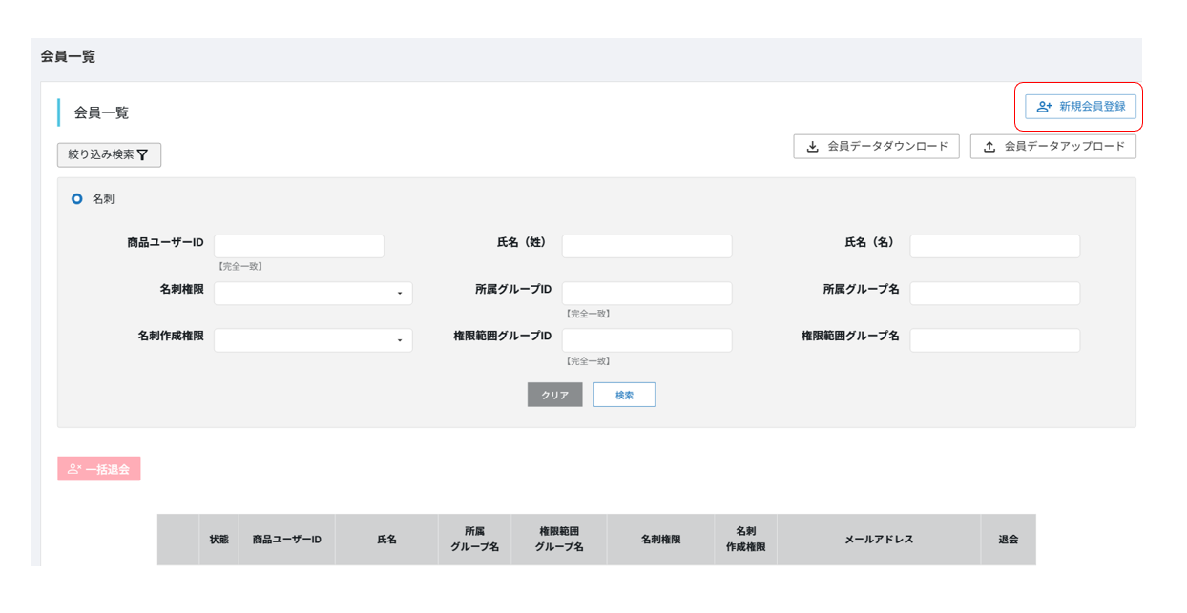Click the 権限範囲グループ名 text box
Screen dimensions: 1187x613
(994, 340)
